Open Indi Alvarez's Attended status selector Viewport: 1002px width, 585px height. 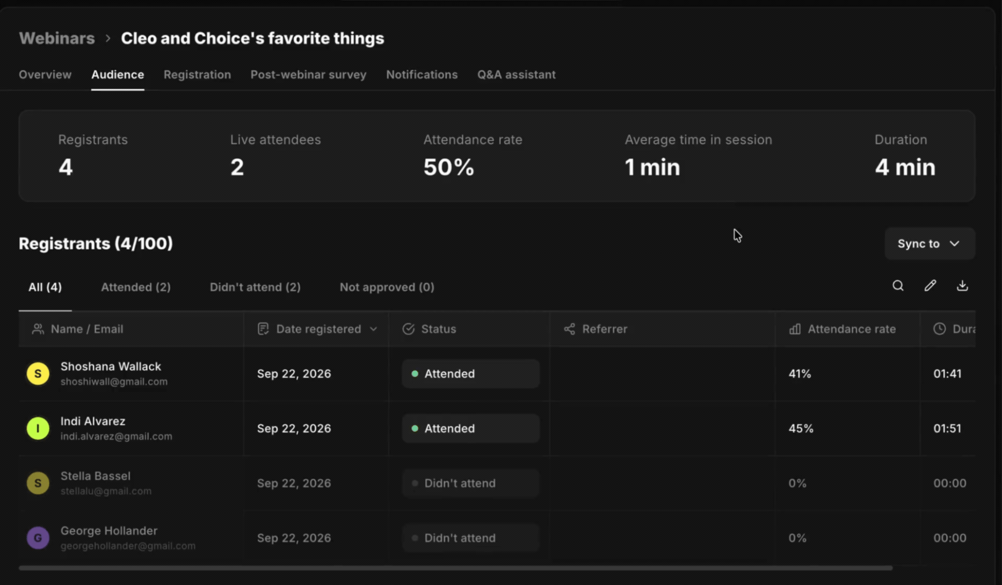[x=470, y=429]
